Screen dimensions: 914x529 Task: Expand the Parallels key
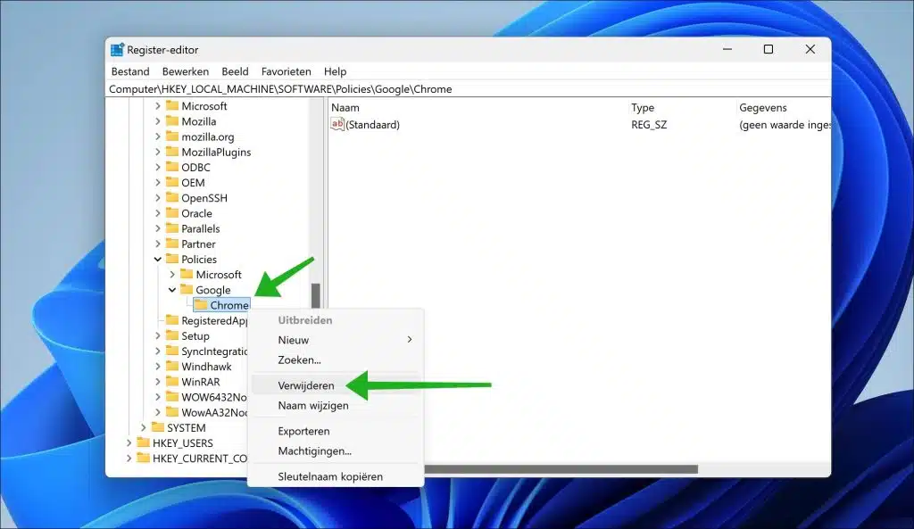coord(157,228)
